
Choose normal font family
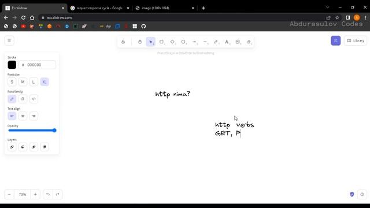tap(23, 99)
